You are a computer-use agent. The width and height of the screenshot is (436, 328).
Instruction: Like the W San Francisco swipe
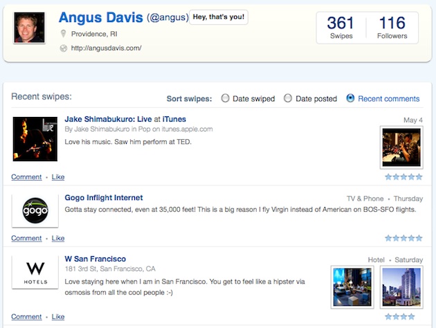[x=58, y=317]
